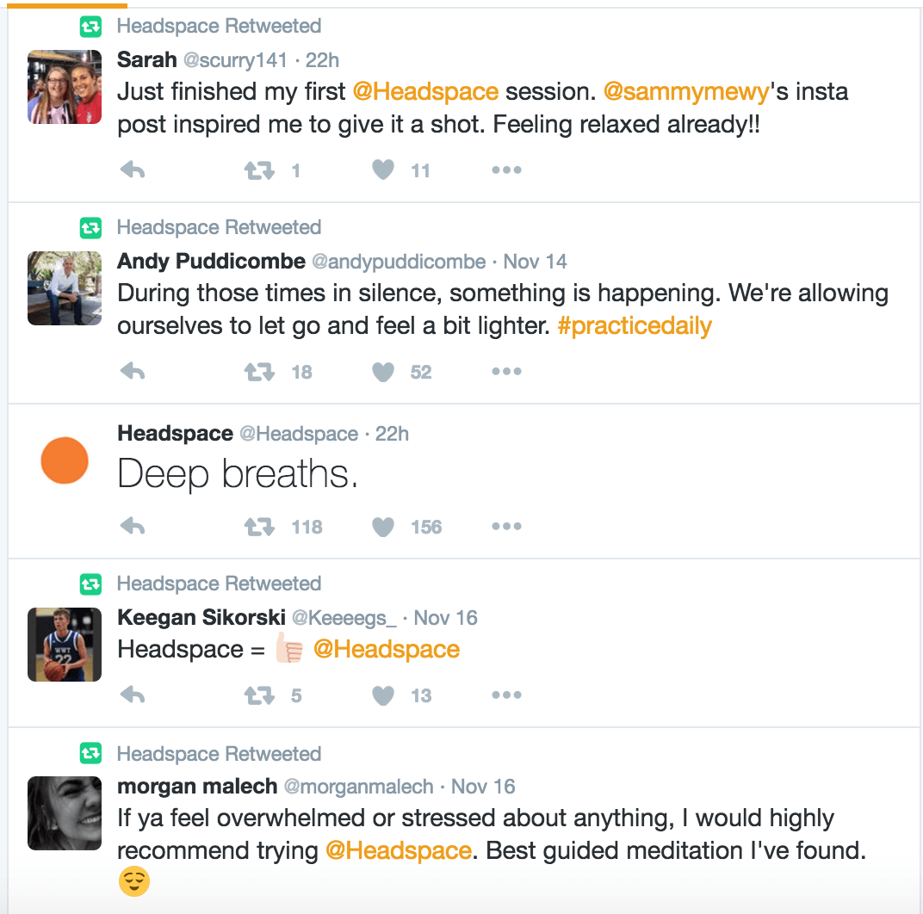
Task: Like Andy Puddicombe's tweet with 52 likes
Action: (x=383, y=372)
